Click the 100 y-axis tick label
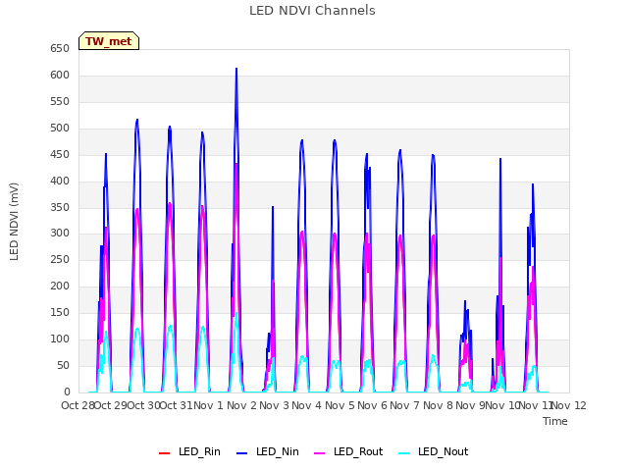 tap(60, 340)
